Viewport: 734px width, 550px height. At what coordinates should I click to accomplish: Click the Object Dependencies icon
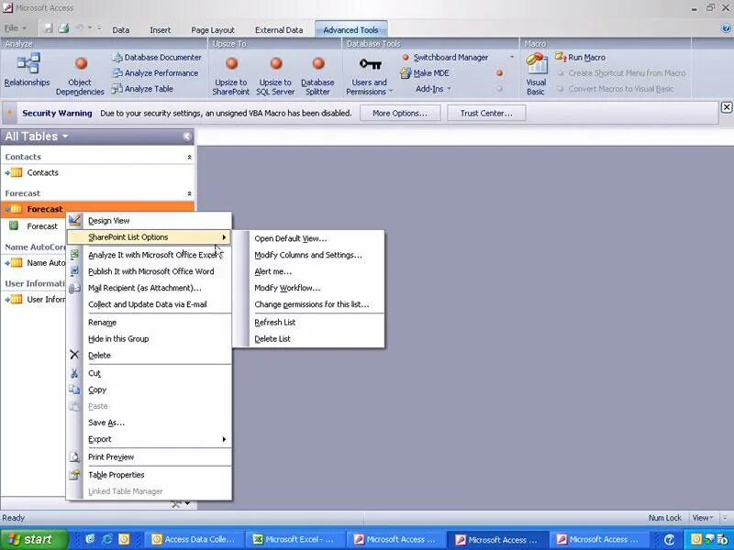point(81,63)
